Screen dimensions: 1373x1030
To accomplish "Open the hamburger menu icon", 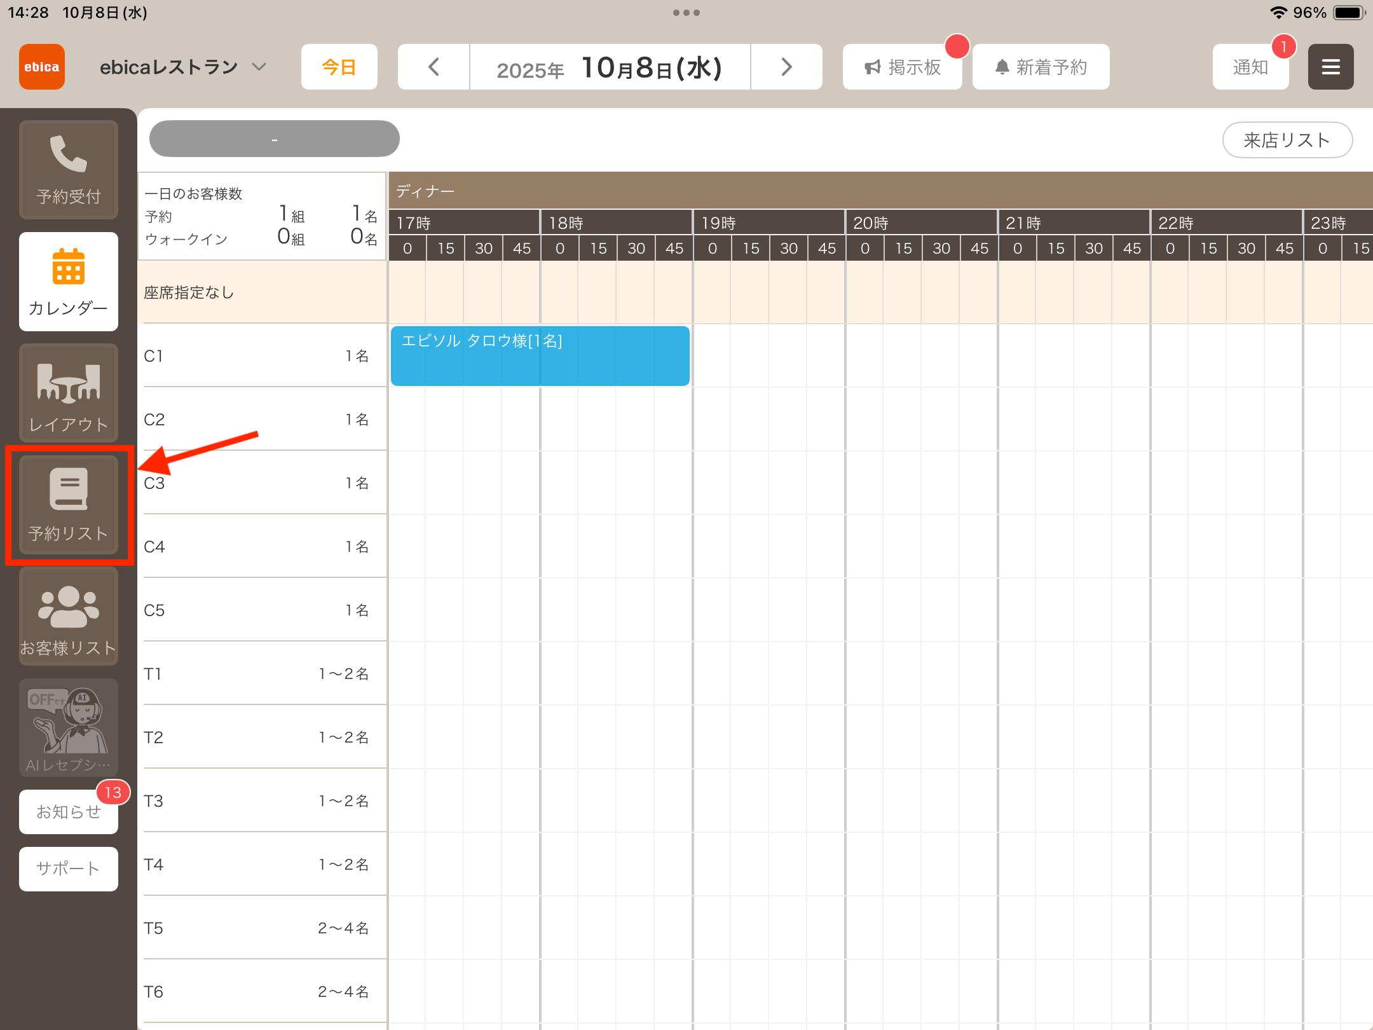I will click(x=1331, y=67).
